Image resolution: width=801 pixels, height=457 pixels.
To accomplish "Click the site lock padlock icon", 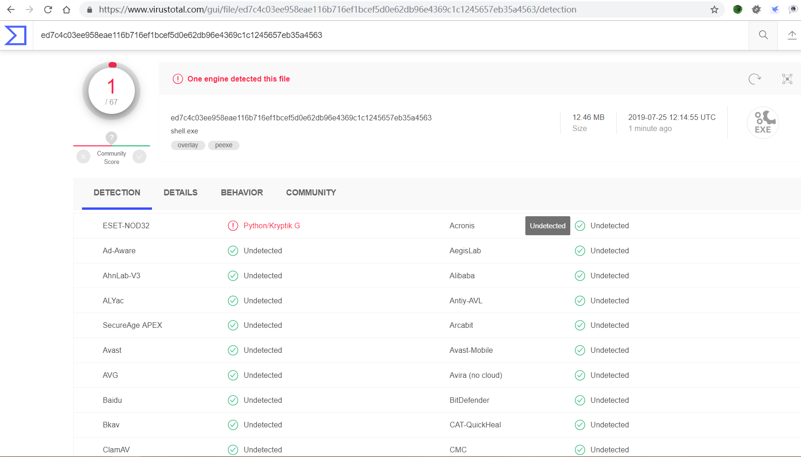I will tap(89, 10).
